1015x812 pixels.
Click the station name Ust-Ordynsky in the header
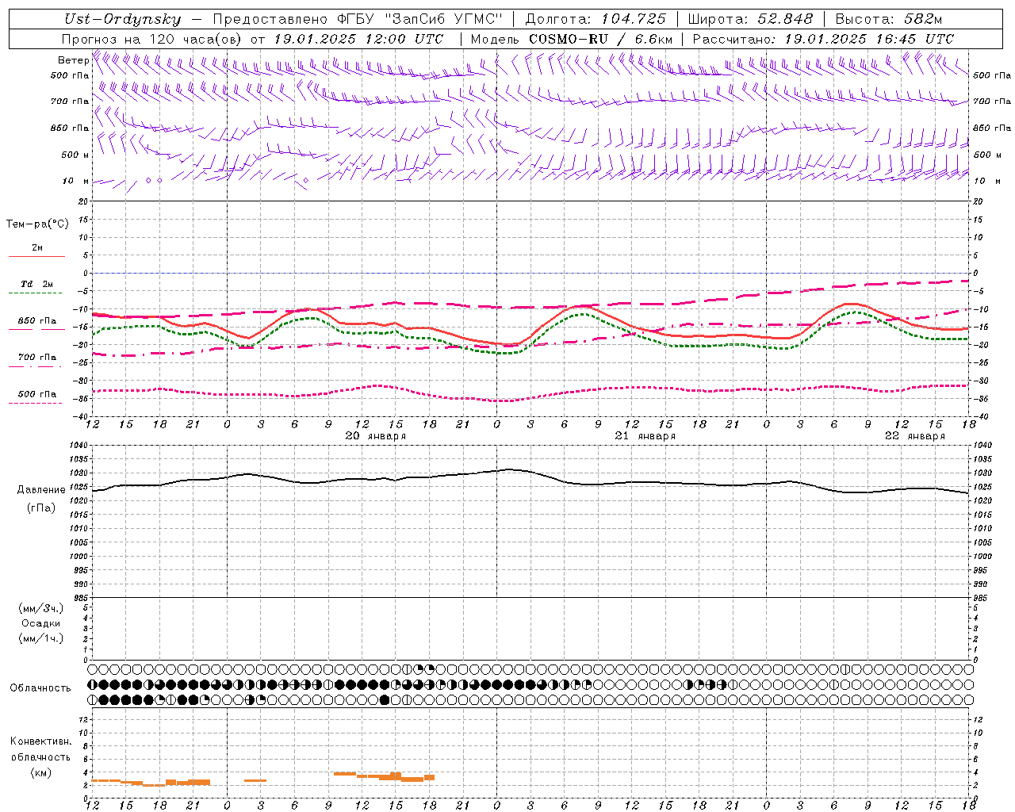point(122,20)
